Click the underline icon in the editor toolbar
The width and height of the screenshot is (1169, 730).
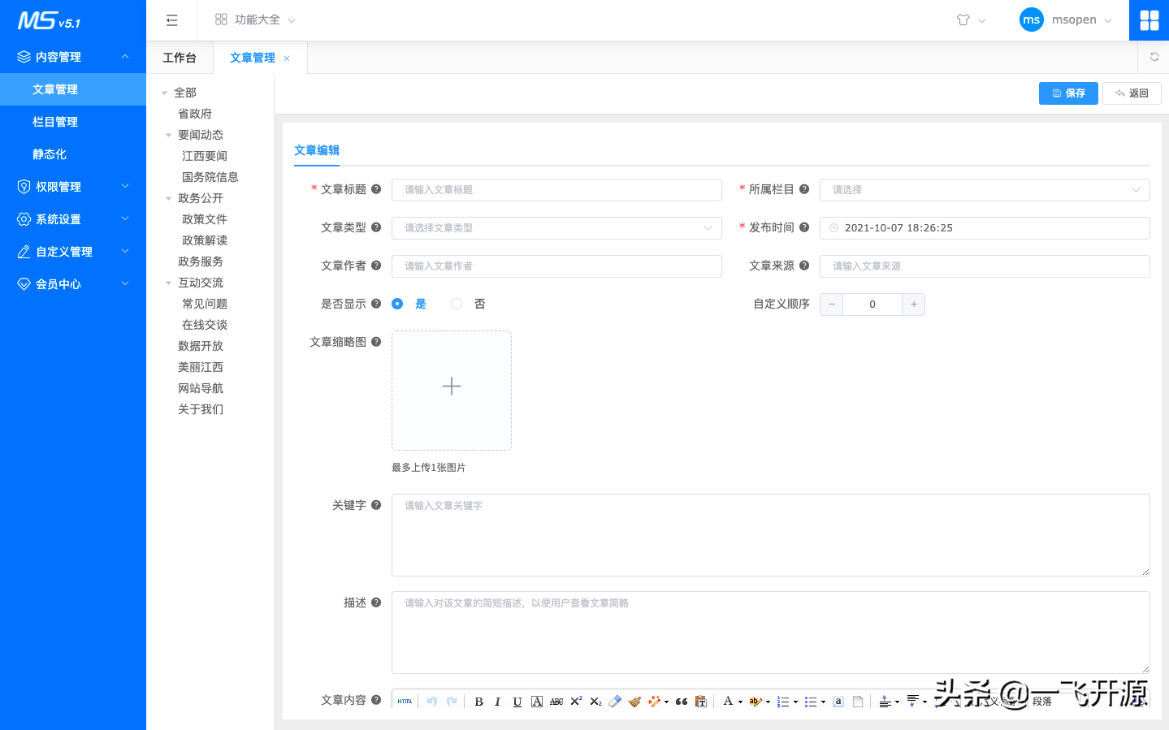click(517, 701)
